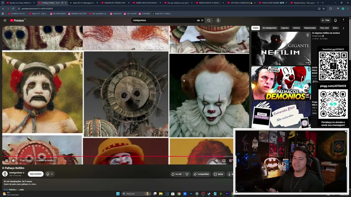Open the Inteligentista channel name link

[16, 173]
